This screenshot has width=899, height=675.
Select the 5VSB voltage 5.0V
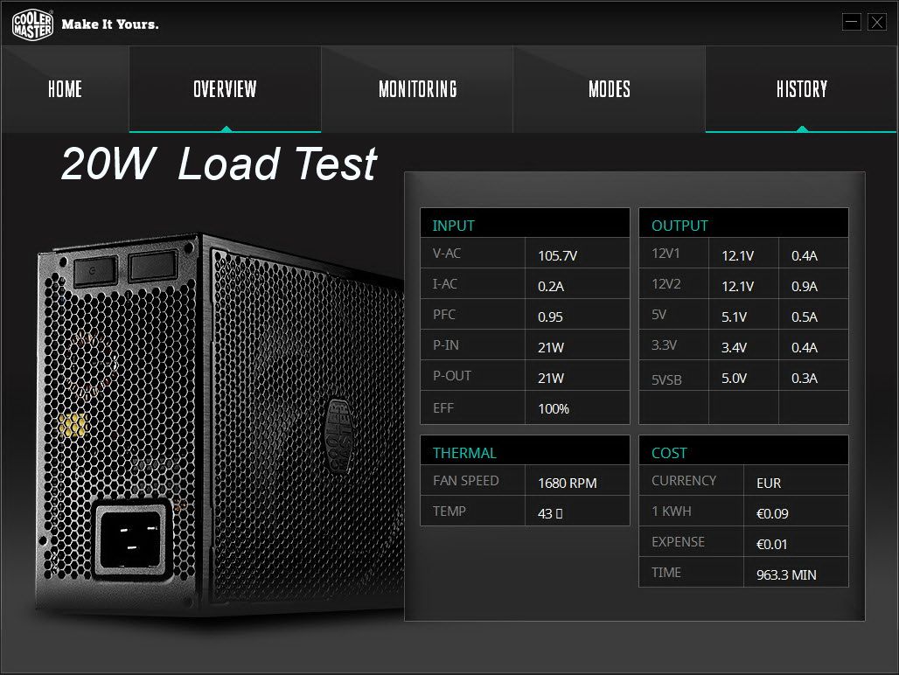click(x=734, y=379)
